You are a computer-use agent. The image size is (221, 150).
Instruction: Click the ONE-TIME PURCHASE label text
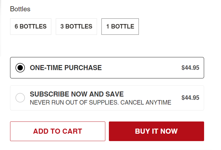(66, 68)
